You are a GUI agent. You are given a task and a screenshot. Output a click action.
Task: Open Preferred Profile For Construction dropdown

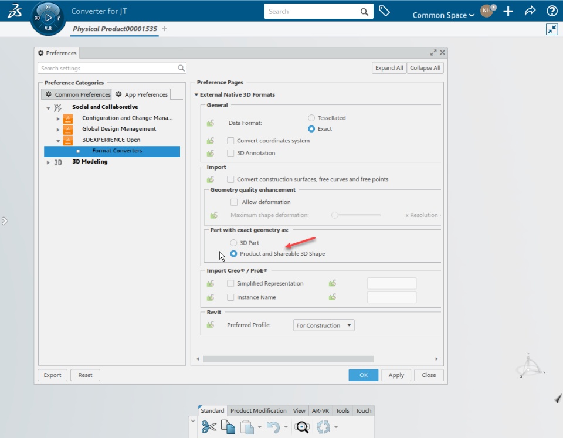click(324, 325)
